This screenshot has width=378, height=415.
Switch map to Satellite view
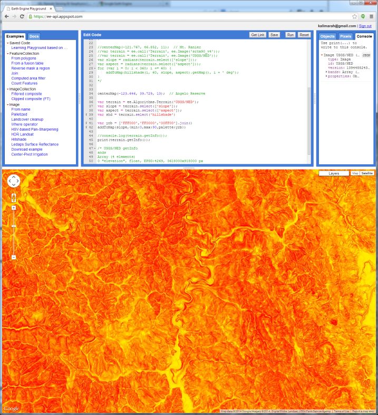pyautogui.click(x=367, y=173)
